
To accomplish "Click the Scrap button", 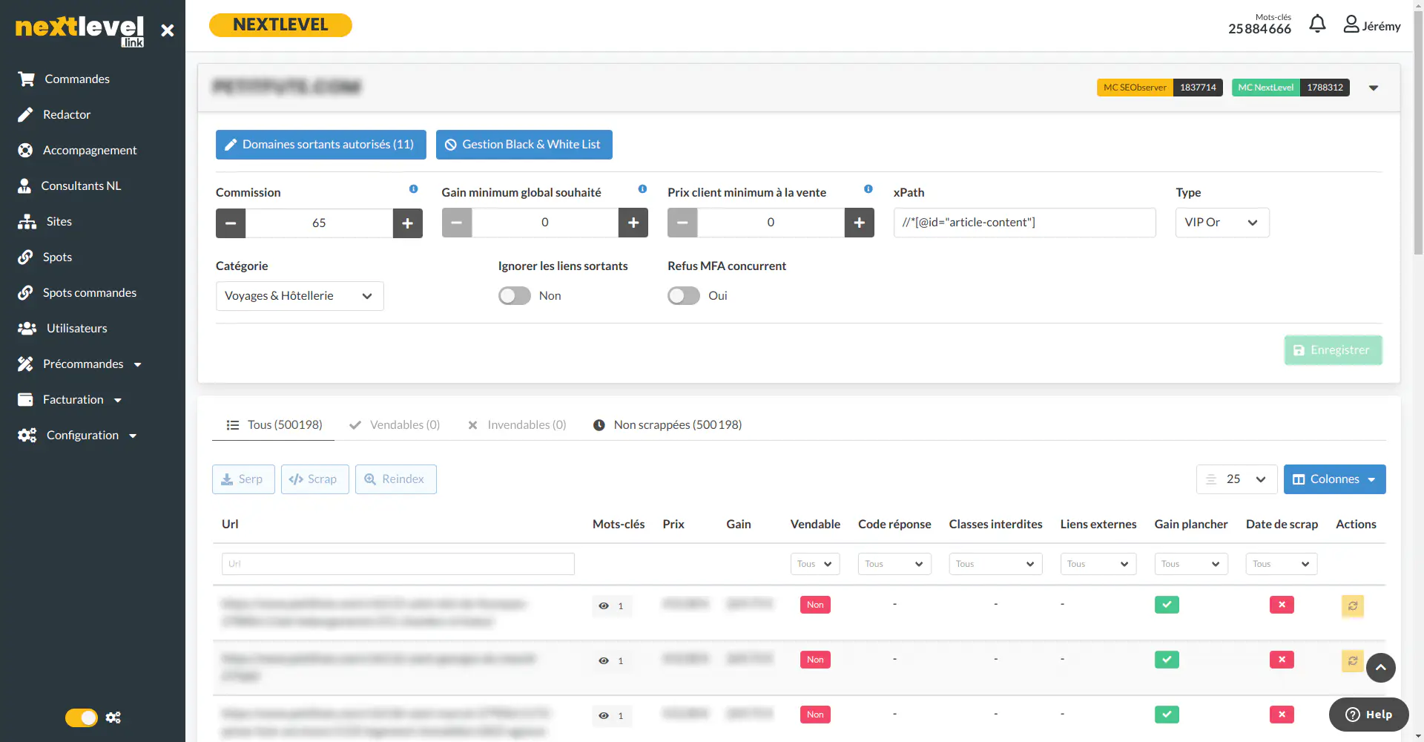I will [314, 479].
